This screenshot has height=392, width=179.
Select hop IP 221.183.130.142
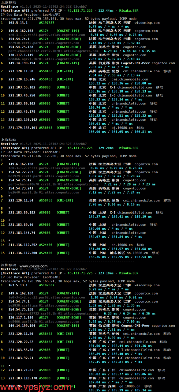pos(23,120)
